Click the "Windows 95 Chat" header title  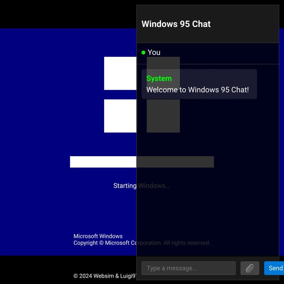click(x=176, y=24)
